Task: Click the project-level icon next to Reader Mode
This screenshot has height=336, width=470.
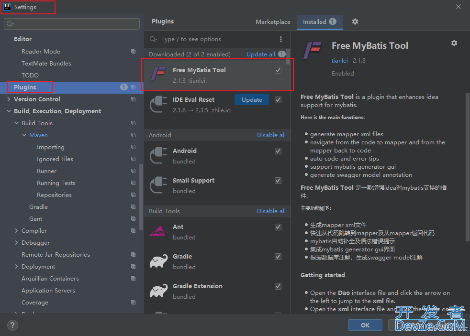Action: click(133, 52)
